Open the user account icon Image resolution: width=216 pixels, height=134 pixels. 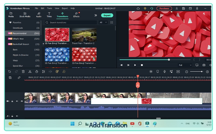[177, 8]
